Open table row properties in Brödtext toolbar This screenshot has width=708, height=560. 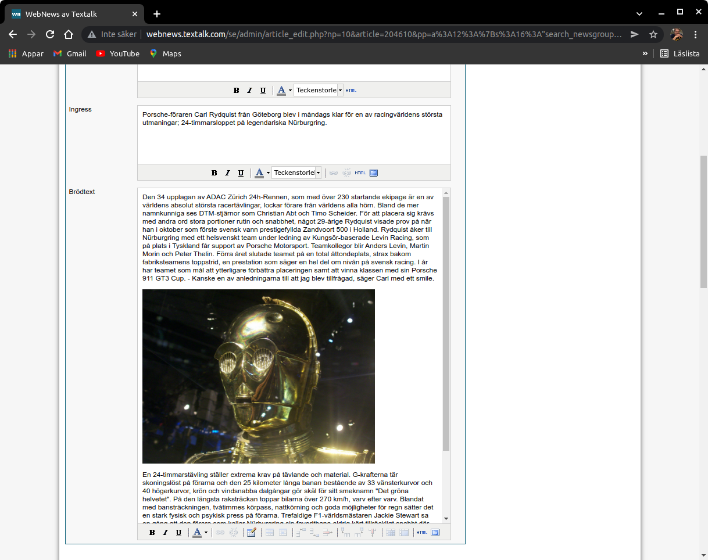270,532
